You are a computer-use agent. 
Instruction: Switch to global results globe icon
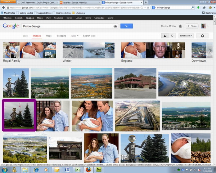(172, 36)
